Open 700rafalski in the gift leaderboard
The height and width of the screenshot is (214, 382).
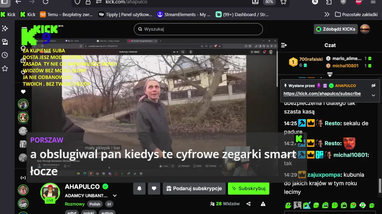pos(311,59)
